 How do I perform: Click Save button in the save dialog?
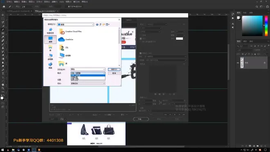pos(114,69)
